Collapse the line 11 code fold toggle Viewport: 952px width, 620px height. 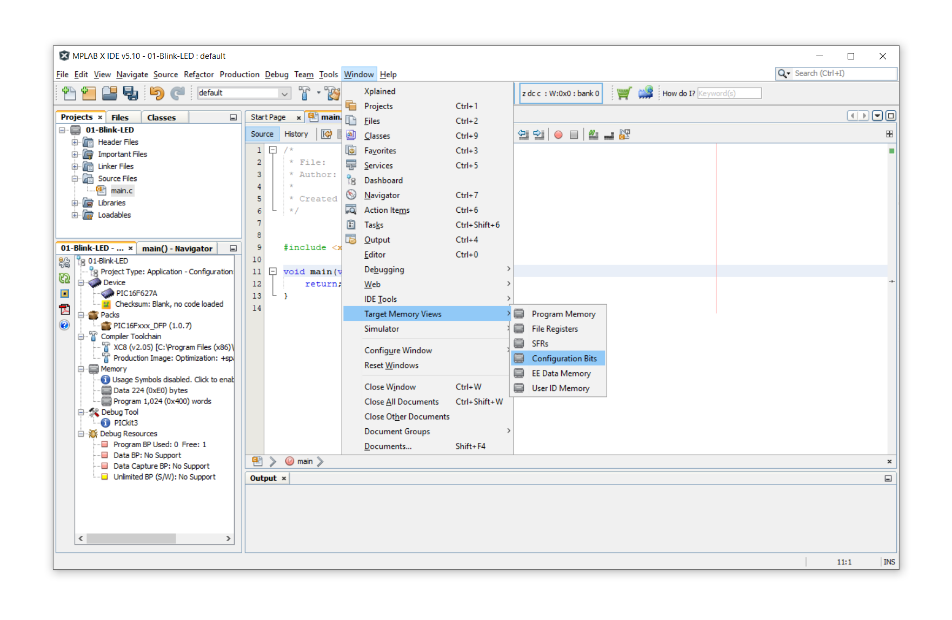click(273, 271)
